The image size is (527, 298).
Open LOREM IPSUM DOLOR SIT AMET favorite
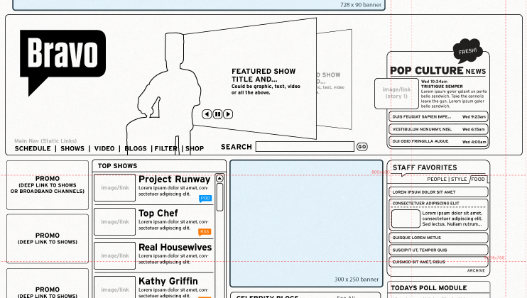(439, 192)
